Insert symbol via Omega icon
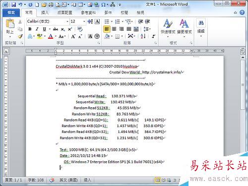This screenshot has height=186, width=248. 103,4
